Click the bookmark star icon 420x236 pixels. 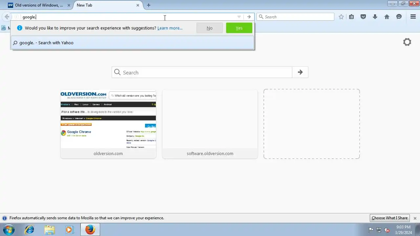tap(341, 17)
